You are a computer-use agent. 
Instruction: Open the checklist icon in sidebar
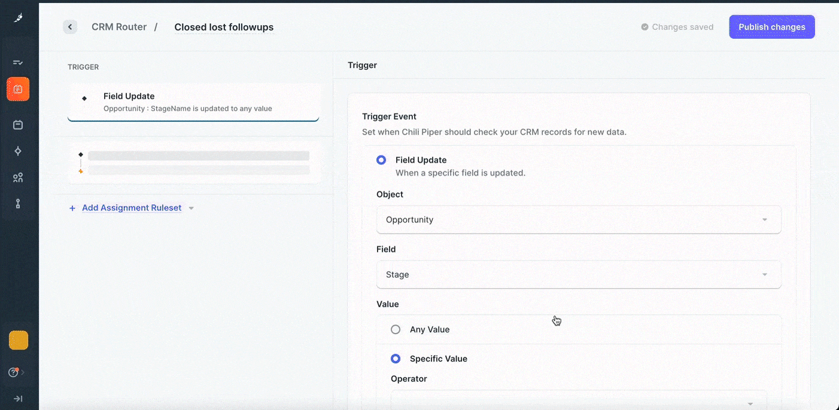18,62
